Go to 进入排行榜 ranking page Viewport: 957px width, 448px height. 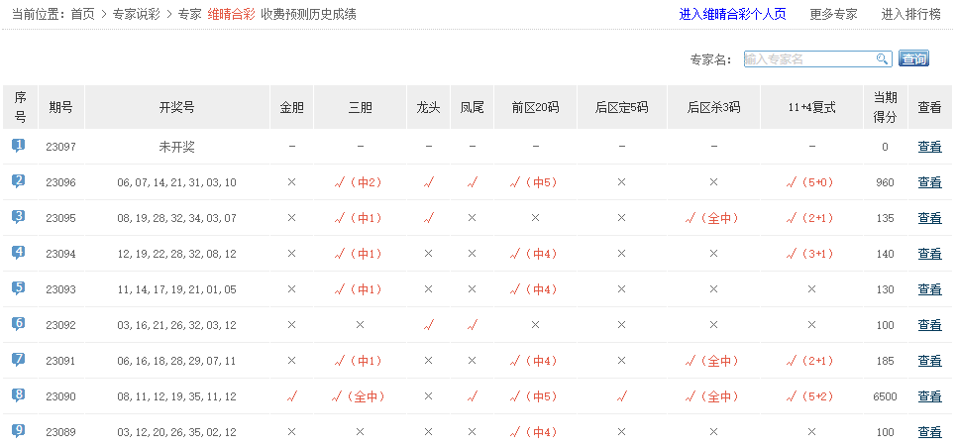911,15
